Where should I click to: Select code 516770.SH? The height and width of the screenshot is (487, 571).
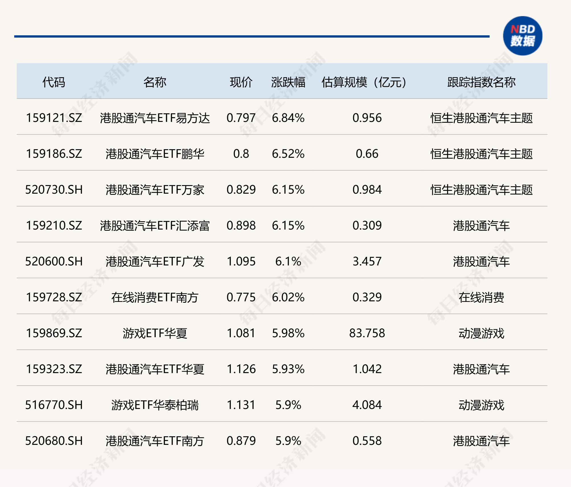tap(54, 405)
